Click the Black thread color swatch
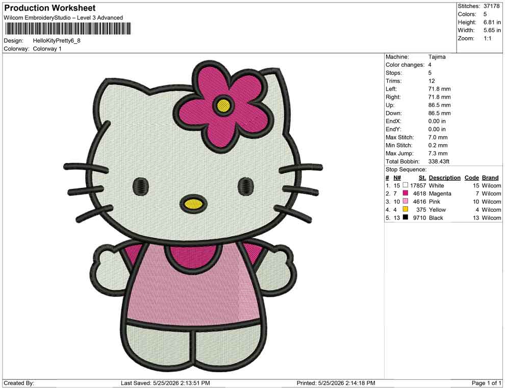The image size is (505, 388). (406, 217)
